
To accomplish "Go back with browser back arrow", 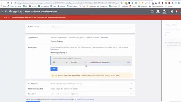I will (1, 3).
